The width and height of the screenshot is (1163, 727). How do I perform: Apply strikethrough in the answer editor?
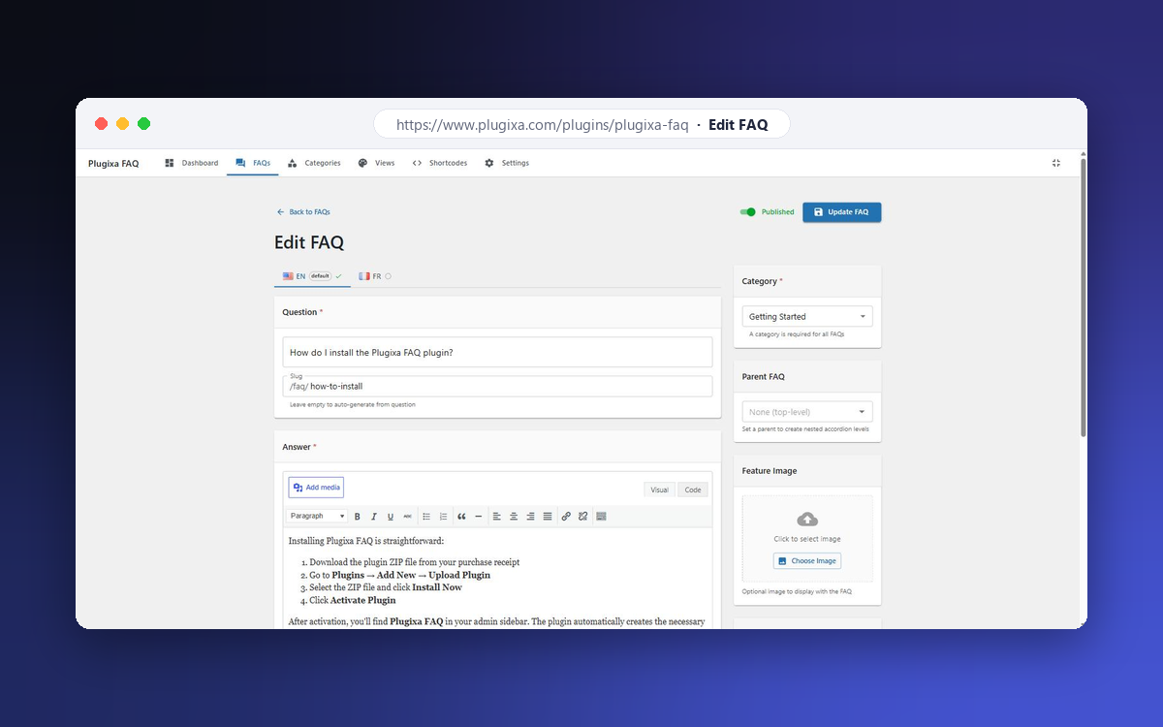point(407,517)
